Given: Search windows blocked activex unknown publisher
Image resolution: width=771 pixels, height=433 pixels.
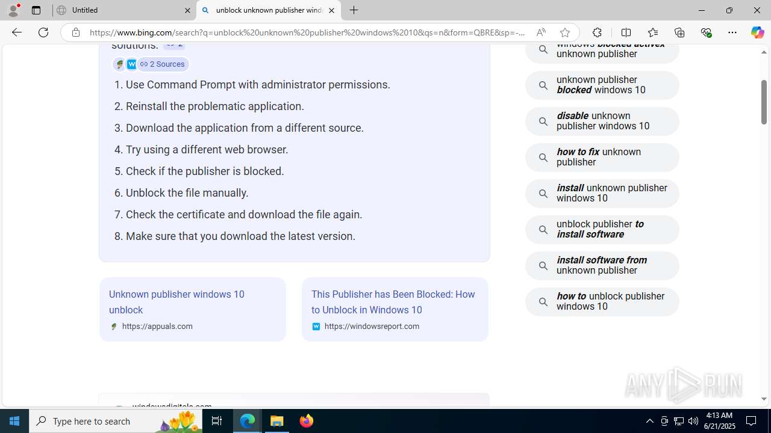Looking at the screenshot, I should [602, 51].
